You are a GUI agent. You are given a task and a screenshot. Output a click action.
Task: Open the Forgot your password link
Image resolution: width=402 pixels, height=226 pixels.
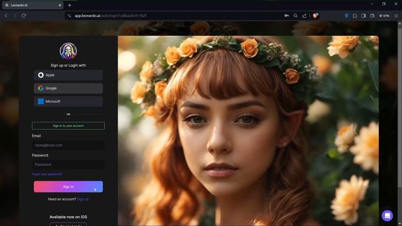tap(47, 175)
